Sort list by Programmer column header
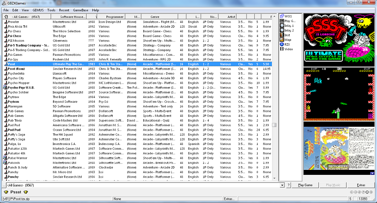Image resolution: width=377 pixels, height=203 pixels. click(111, 17)
